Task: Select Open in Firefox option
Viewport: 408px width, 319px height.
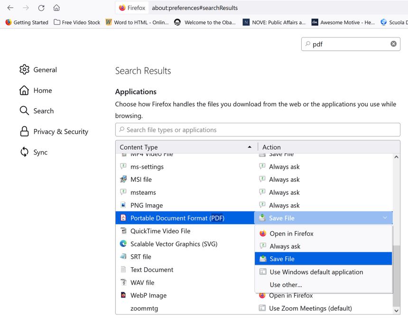Action: [x=291, y=234]
